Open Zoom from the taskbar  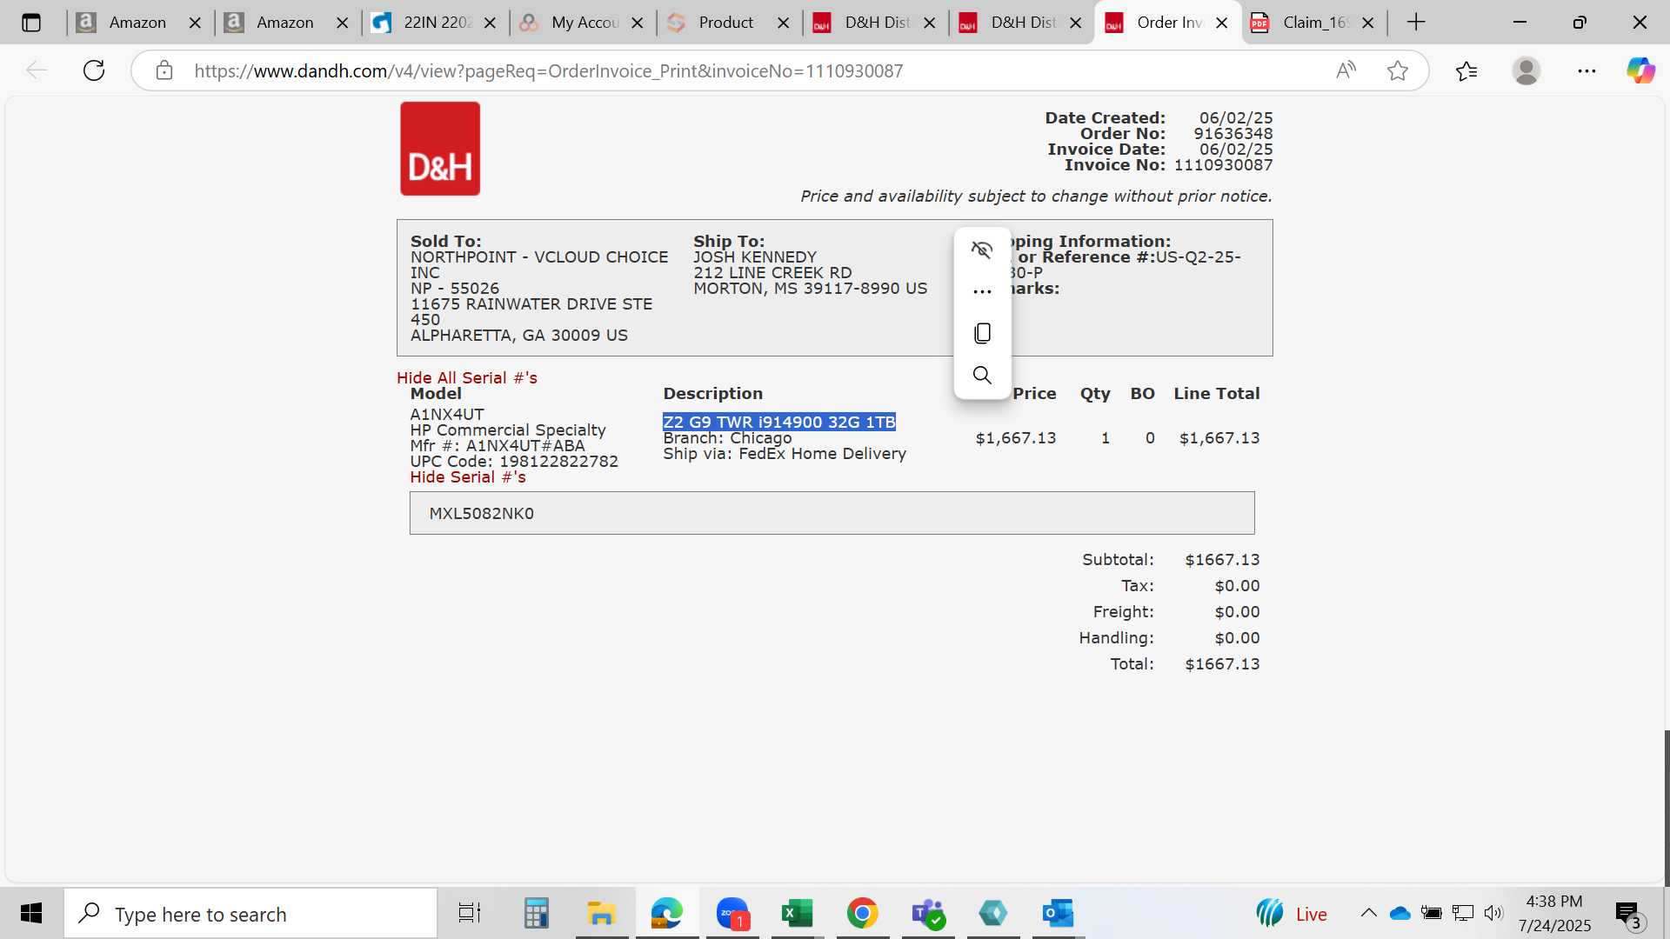[732, 914]
